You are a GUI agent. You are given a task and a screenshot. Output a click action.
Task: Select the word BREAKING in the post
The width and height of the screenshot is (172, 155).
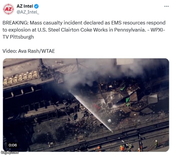pos(15,23)
